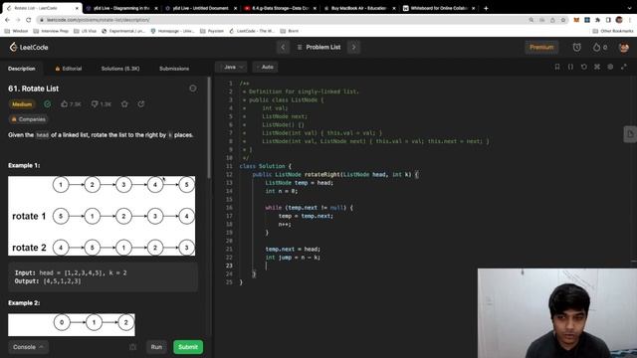Toggle editor fullscreen icon
The height and width of the screenshot is (358, 637).
624,67
